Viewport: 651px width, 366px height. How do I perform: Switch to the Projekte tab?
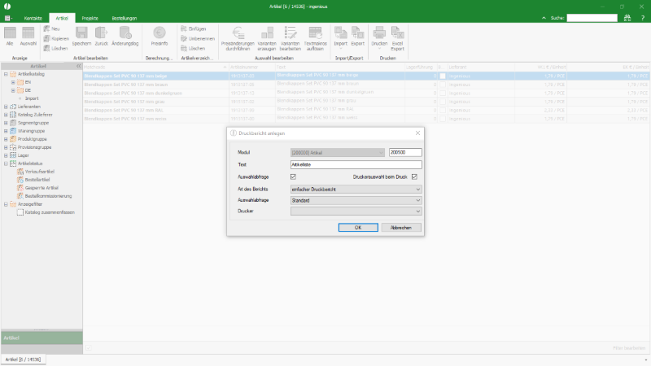click(90, 18)
